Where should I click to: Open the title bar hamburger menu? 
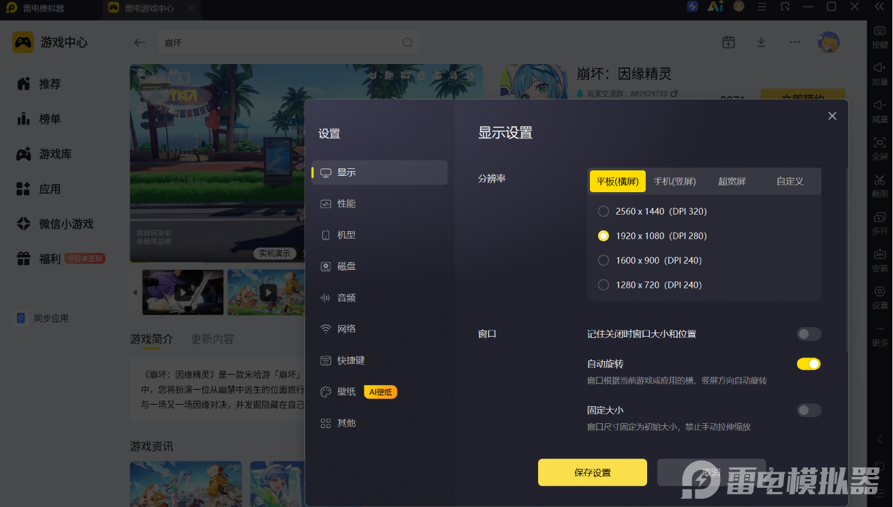tap(762, 7)
